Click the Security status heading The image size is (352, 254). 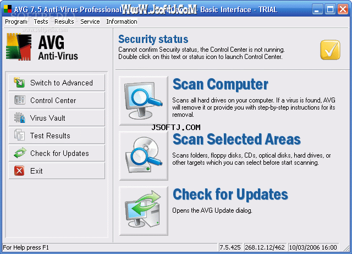click(x=153, y=39)
